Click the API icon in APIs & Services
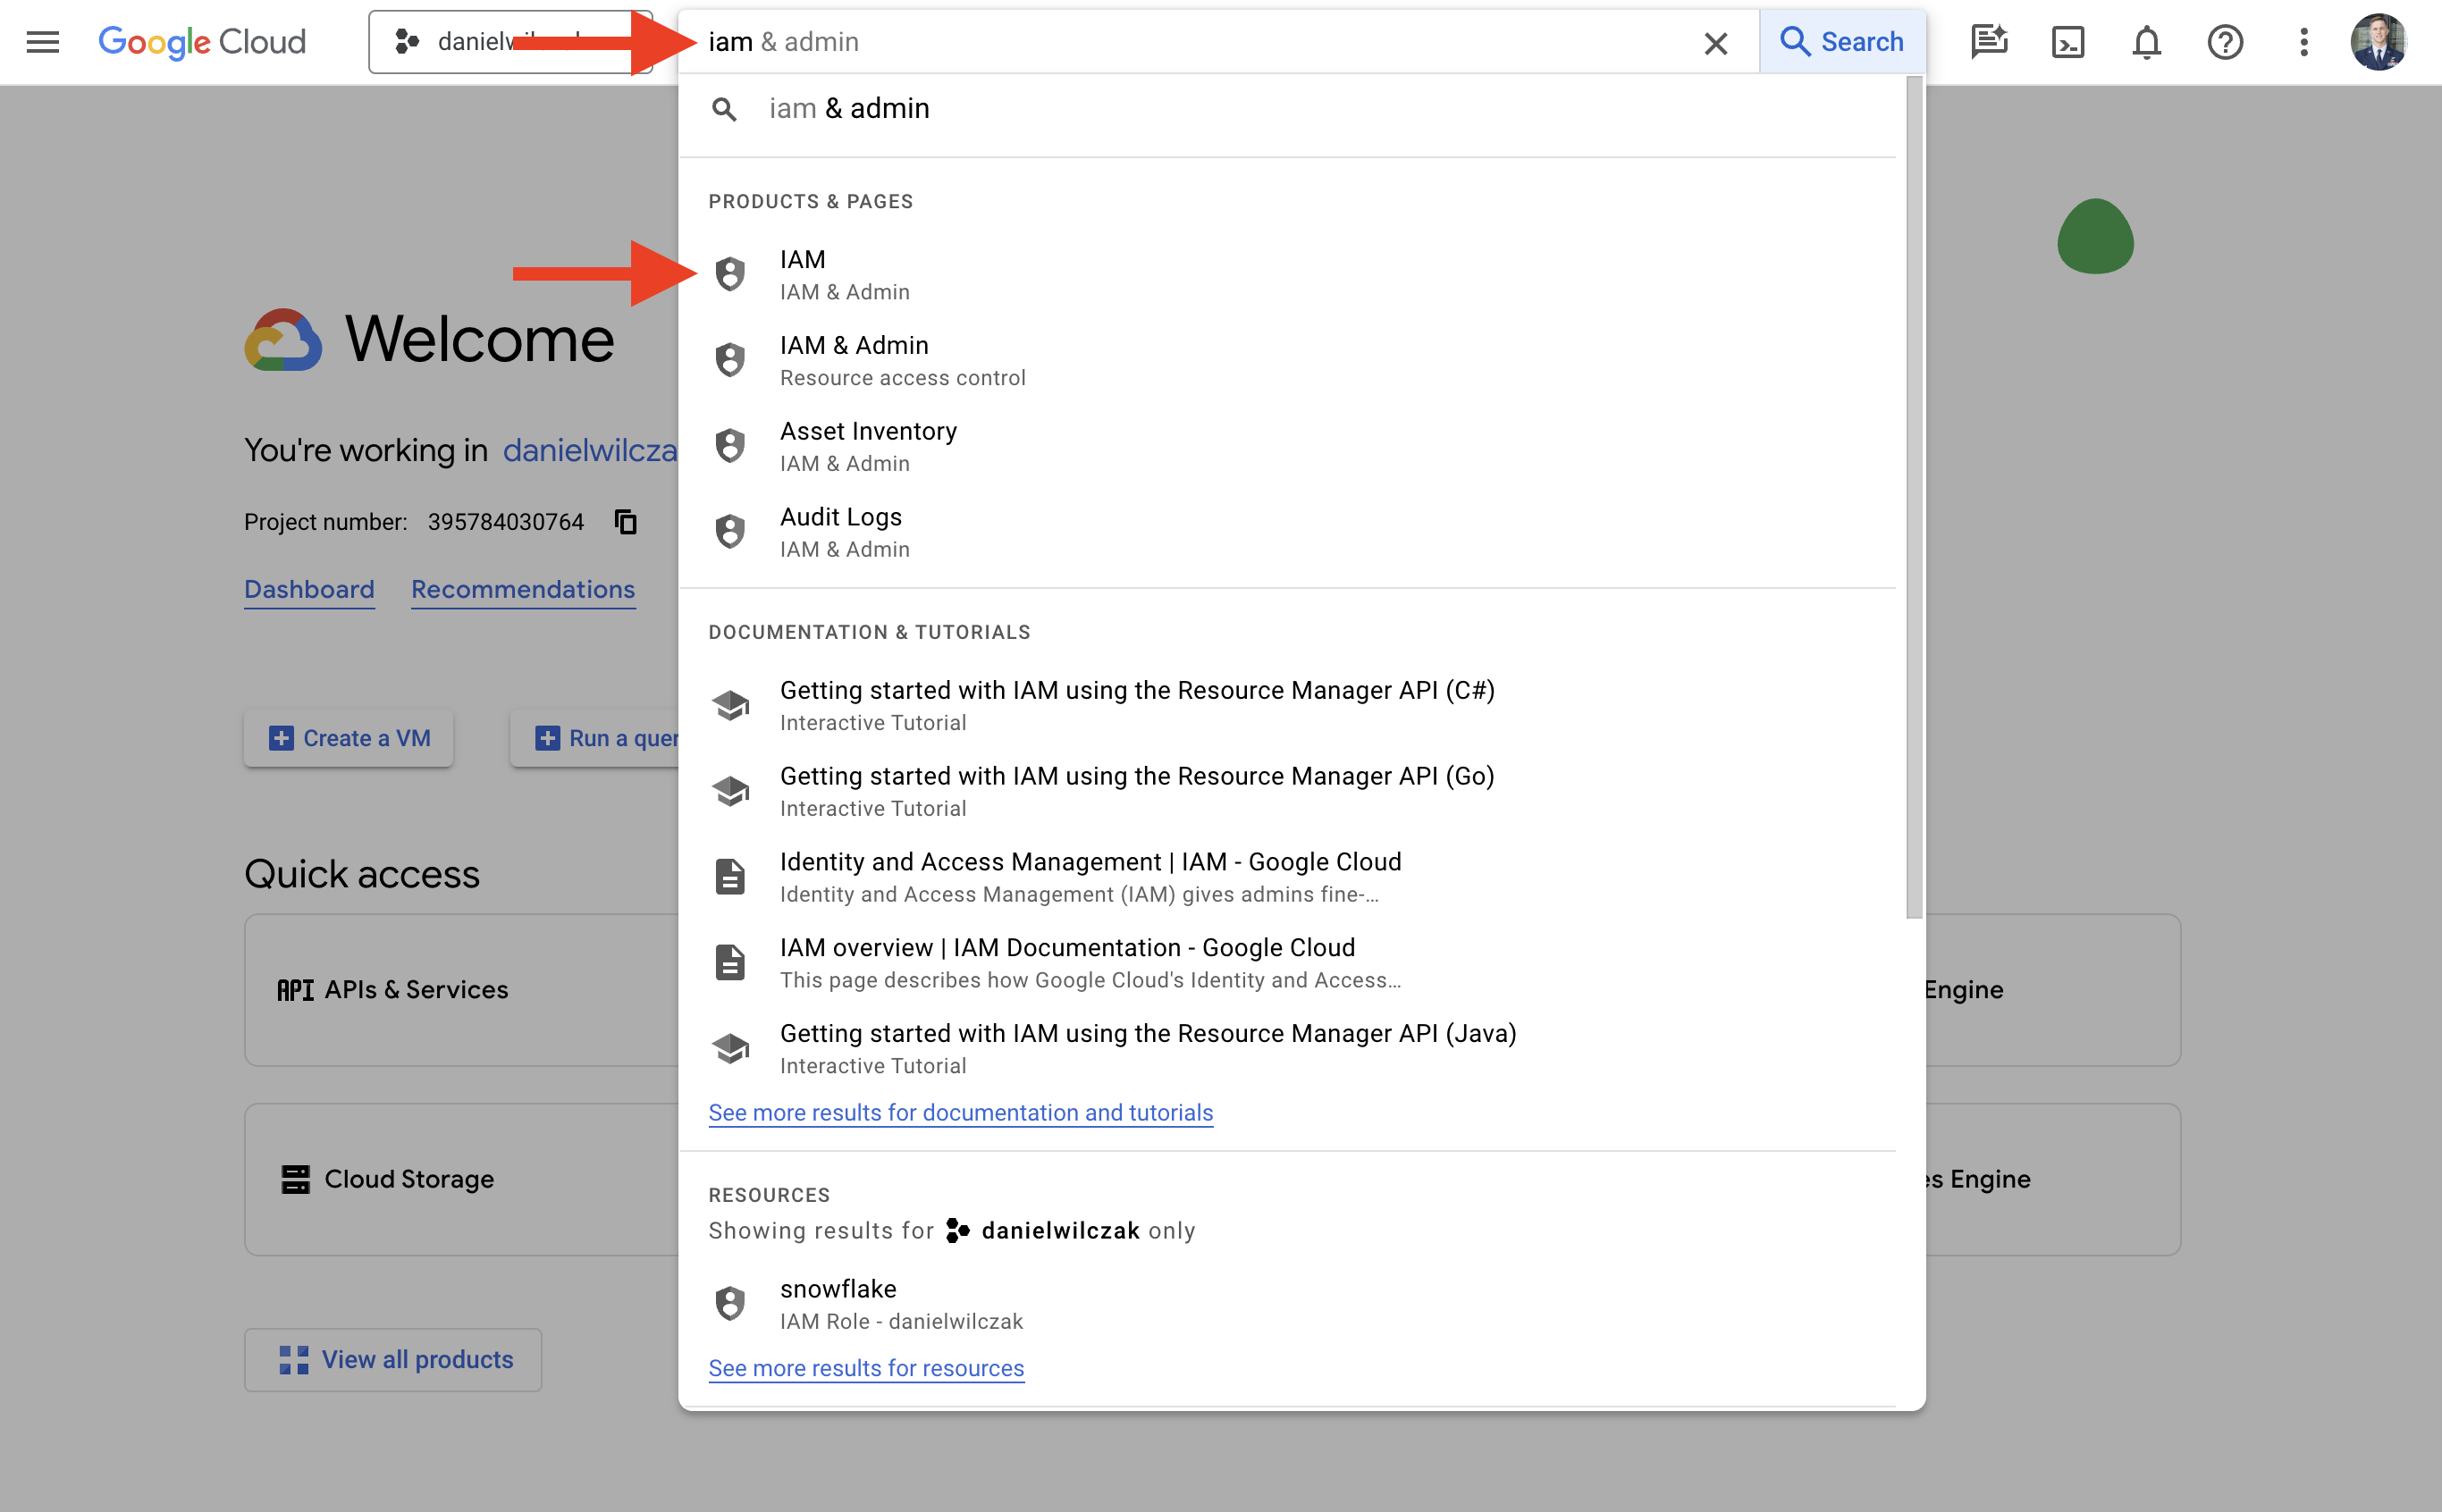The width and height of the screenshot is (2442, 1512). (295, 990)
